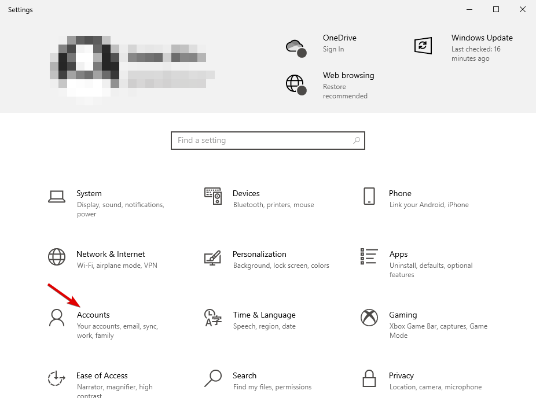Open the Privacy category title
The height and width of the screenshot is (398, 536).
401,376
